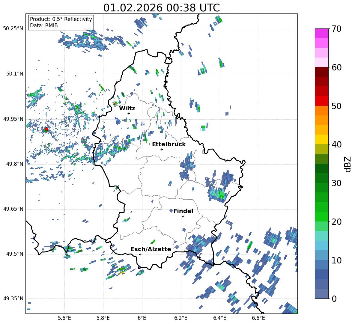Click the 50.25°N latitude label
The height and width of the screenshot is (324, 355).
click(13, 29)
